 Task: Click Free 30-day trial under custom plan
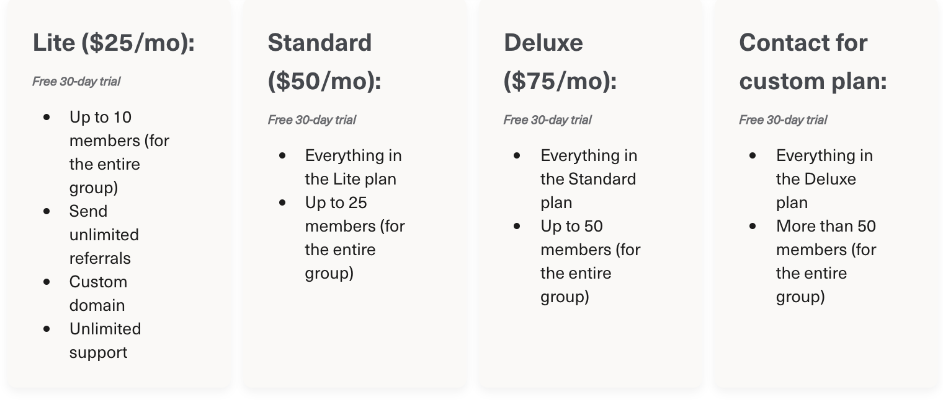784,120
